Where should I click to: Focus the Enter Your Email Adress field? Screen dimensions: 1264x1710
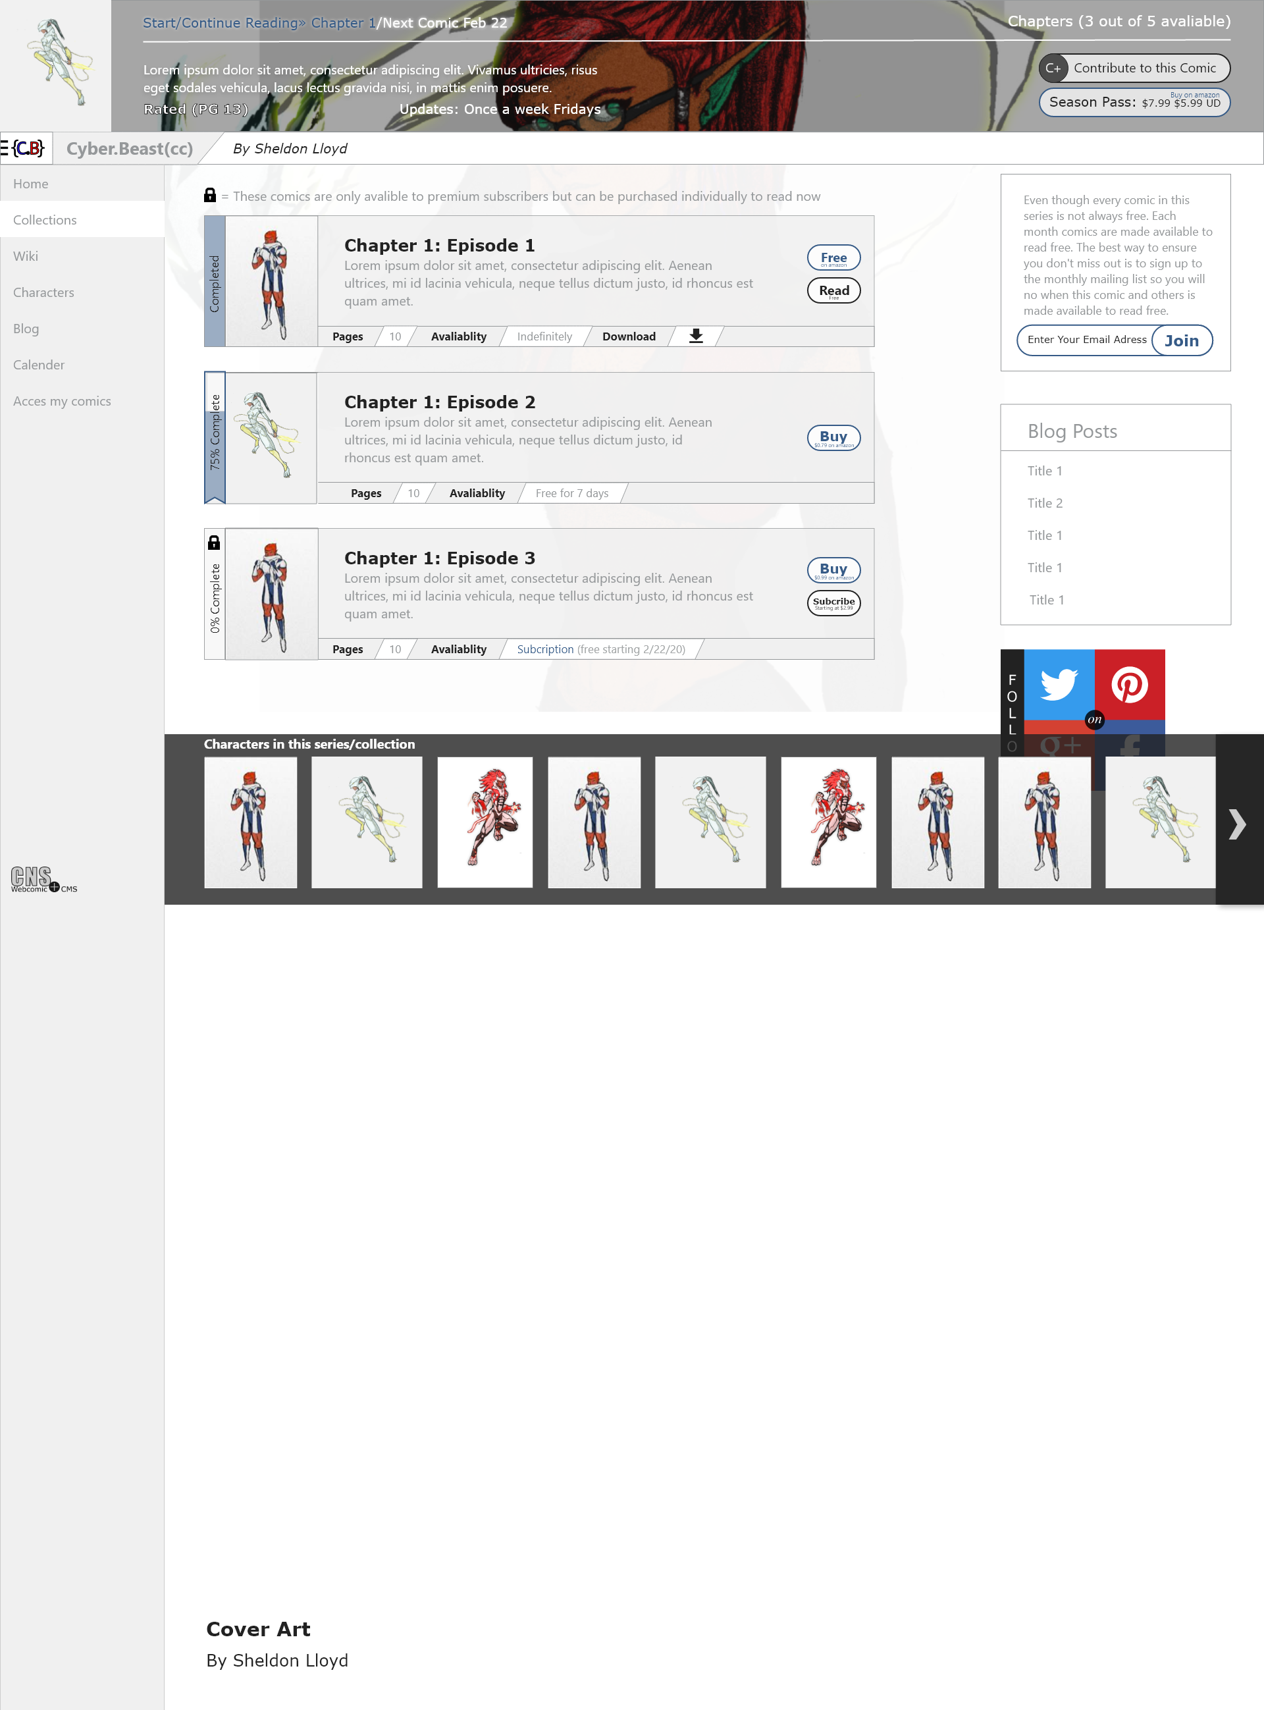coord(1085,340)
